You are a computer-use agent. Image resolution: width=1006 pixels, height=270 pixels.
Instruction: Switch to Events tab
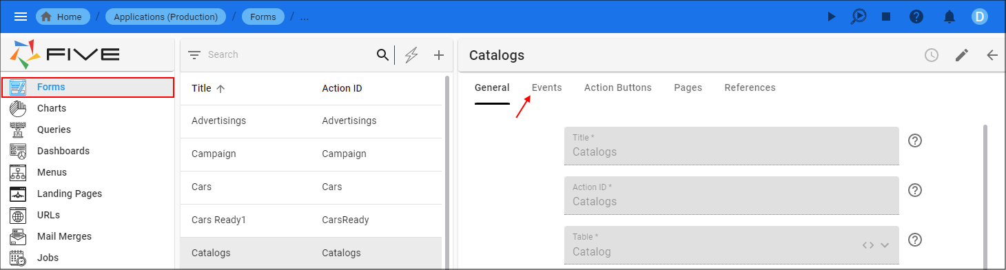pyautogui.click(x=546, y=88)
